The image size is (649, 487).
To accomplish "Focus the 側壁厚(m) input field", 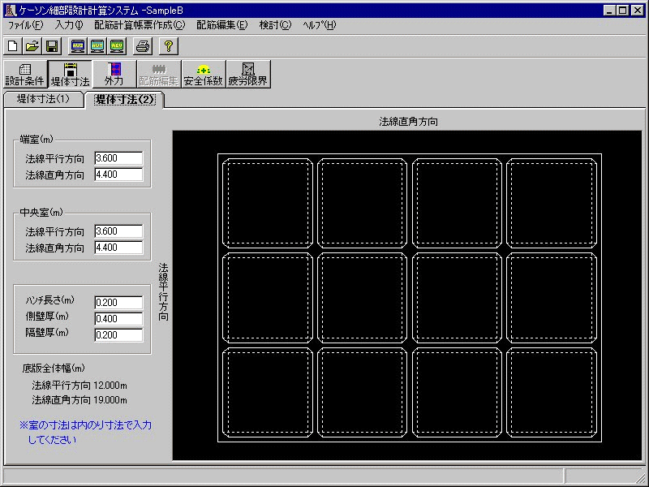I will [118, 319].
